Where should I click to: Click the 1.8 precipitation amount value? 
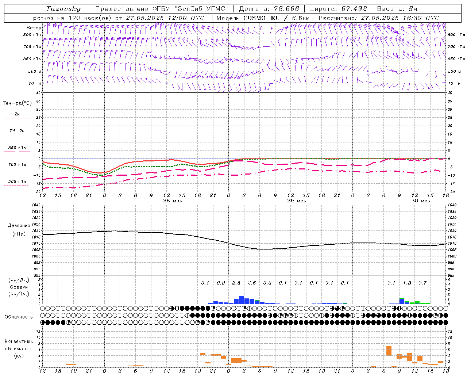coord(407,283)
